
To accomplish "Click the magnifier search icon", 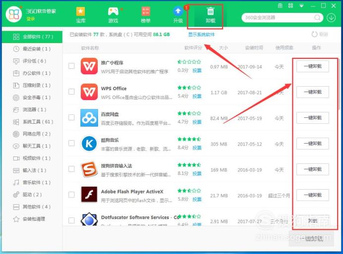I will [317, 17].
